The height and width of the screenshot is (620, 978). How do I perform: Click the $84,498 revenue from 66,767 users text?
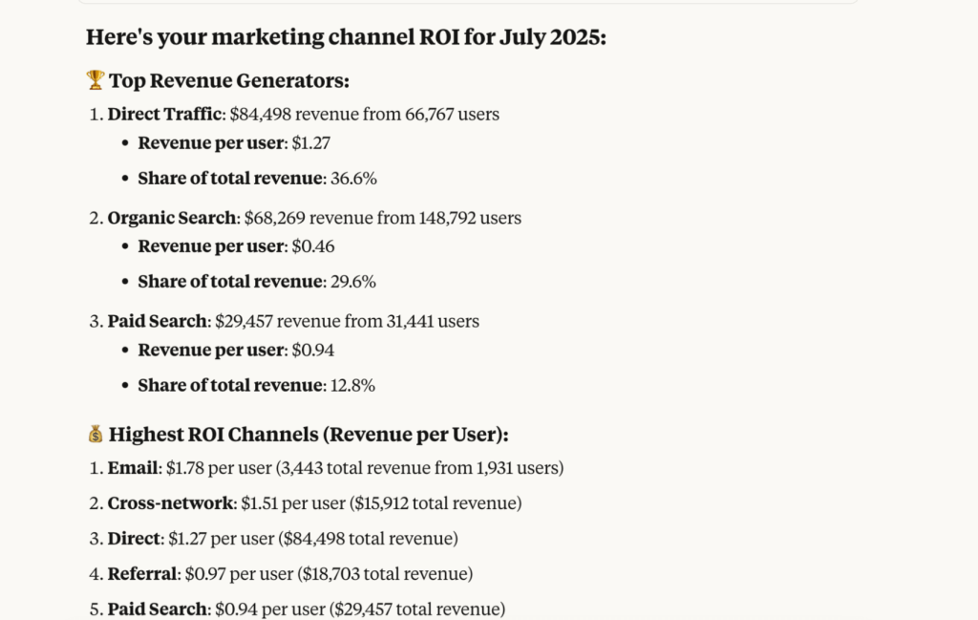[x=364, y=115]
